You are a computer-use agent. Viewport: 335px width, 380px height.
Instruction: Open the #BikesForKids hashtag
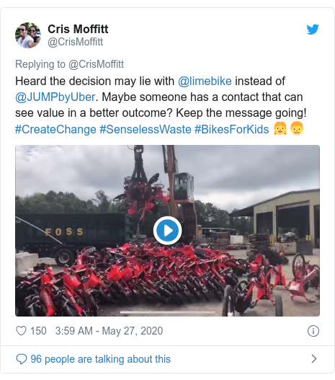232,129
